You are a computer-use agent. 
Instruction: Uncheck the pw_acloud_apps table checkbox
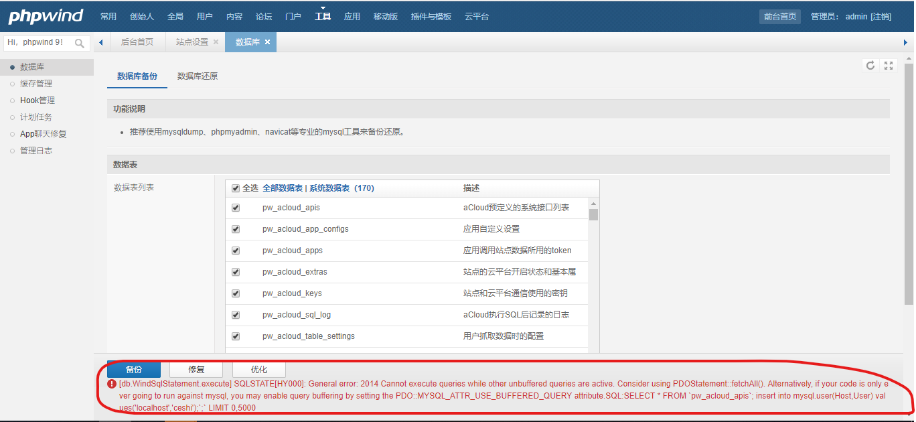coord(236,251)
